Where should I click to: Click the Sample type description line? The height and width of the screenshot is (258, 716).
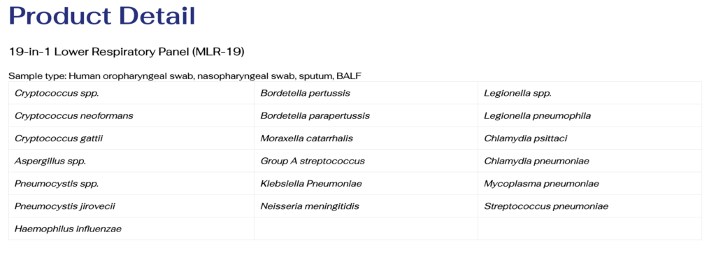click(x=185, y=76)
